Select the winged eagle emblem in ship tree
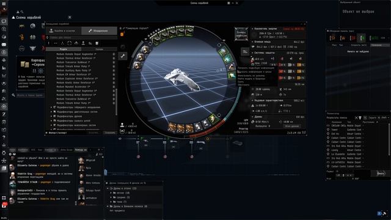391x220 pixels. click(x=32, y=48)
